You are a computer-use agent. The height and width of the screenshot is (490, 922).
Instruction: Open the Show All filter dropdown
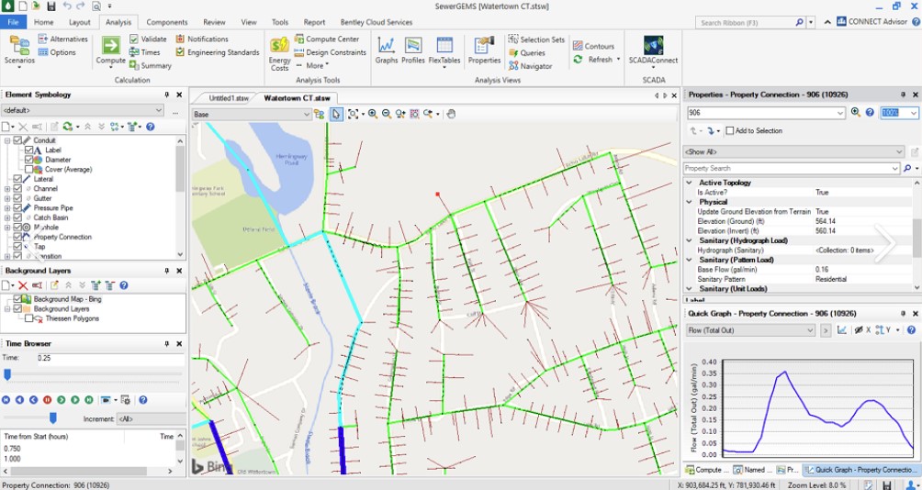tap(793, 151)
